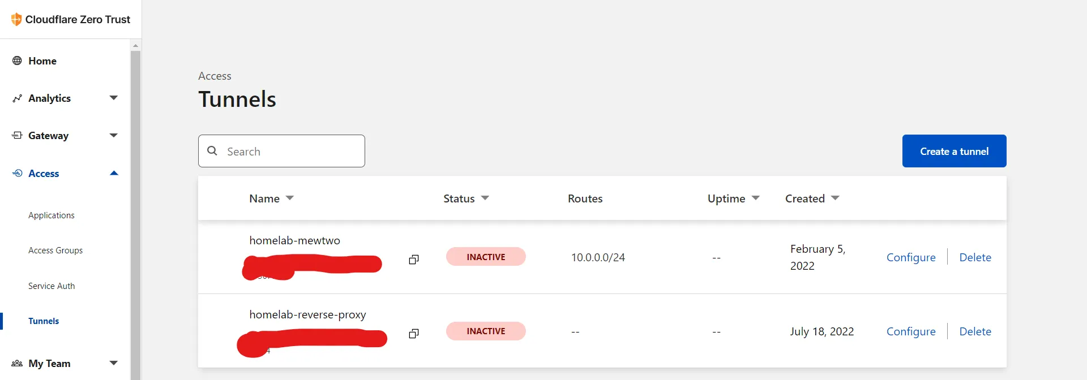Click the Gateway icon in sidebar
1087x380 pixels.
pyautogui.click(x=17, y=136)
